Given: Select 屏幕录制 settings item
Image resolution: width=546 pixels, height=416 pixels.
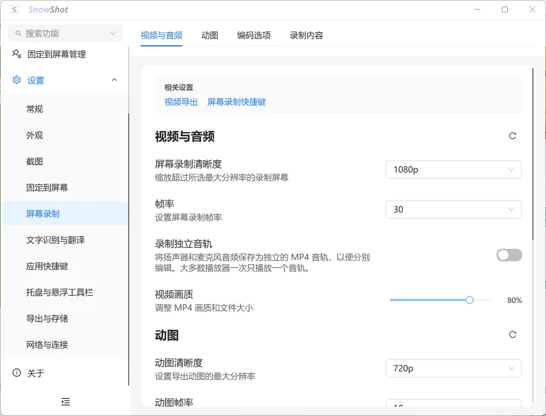Looking at the screenshot, I should [65, 214].
